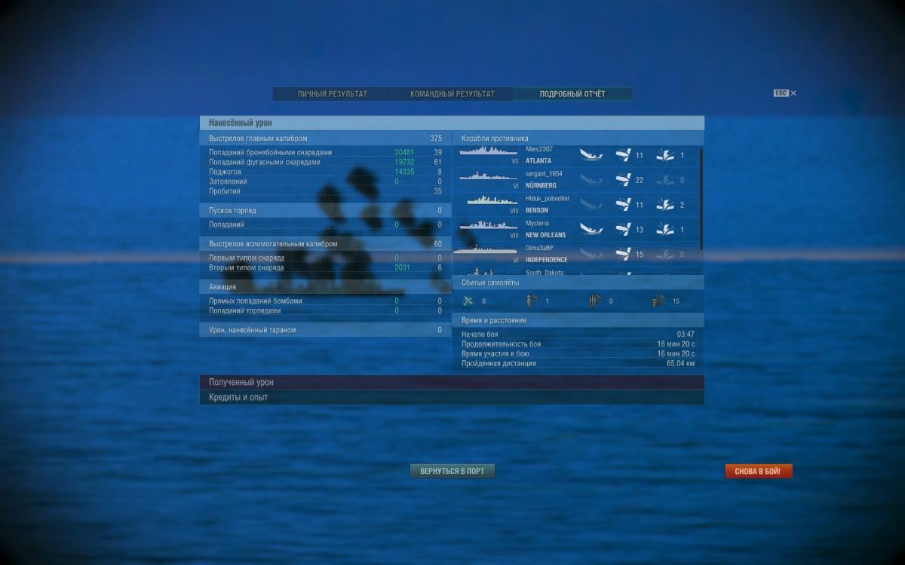Expand the Полученный урон section

click(x=452, y=383)
